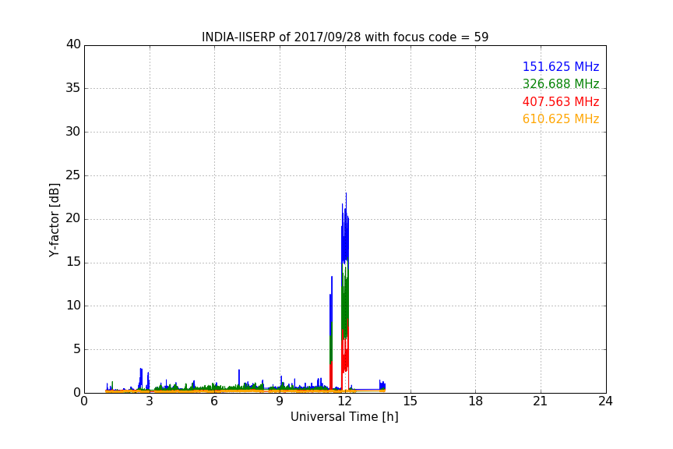The height and width of the screenshot is (449, 673).
Task: Click the Y-factor [dB] axis label
Action: (x=54, y=220)
